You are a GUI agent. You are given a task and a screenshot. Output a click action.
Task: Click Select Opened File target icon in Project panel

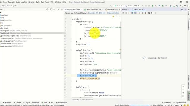47,9
